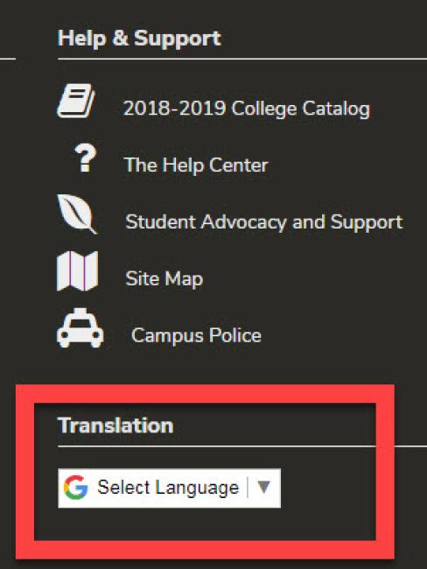Go to the Campus Police link
427x569 pixels.
[196, 335]
